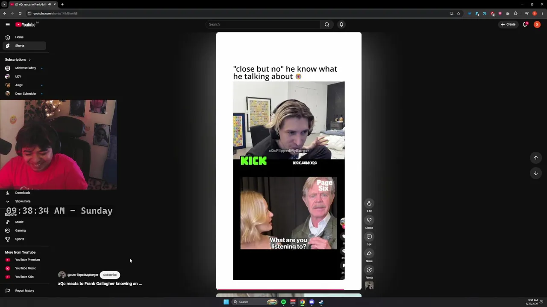Pause the Short by clicking the video

[x=289, y=161]
